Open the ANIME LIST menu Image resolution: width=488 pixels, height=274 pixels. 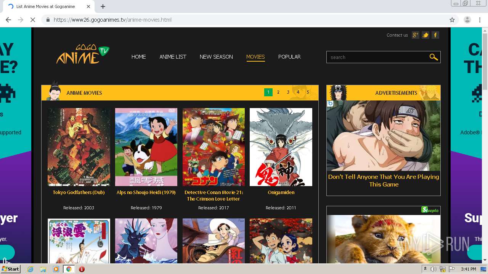pos(173,57)
